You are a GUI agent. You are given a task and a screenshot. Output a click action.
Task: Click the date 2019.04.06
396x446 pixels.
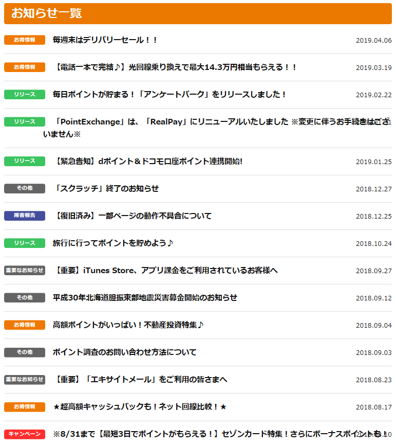click(x=374, y=41)
